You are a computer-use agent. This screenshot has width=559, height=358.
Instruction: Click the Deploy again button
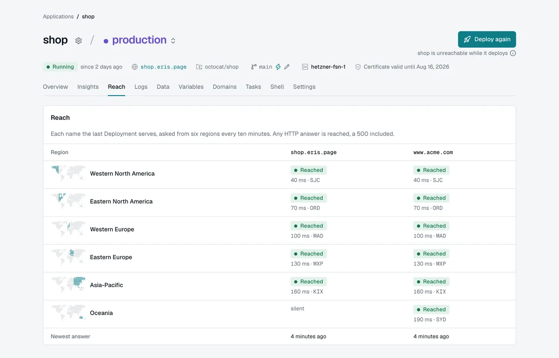(x=487, y=39)
